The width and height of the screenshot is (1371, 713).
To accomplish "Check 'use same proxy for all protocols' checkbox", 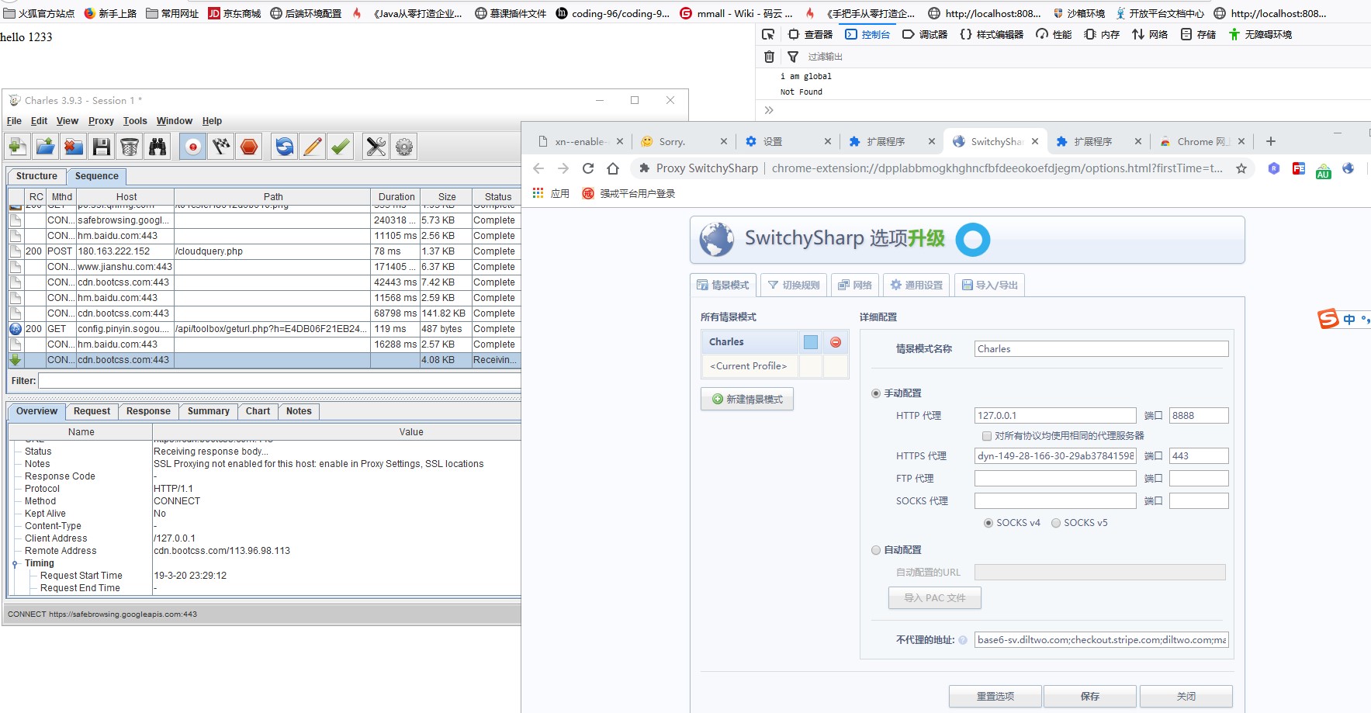I will click(x=987, y=436).
